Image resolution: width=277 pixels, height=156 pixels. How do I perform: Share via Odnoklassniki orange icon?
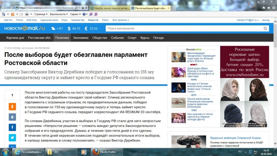[12, 107]
